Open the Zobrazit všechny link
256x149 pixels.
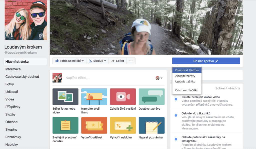[228, 88]
